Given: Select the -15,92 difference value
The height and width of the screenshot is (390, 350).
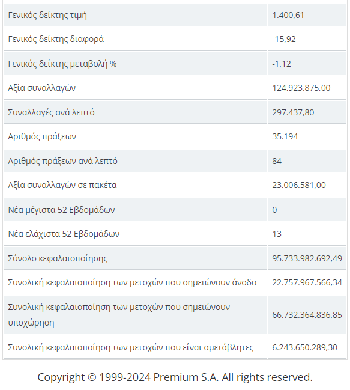Looking at the screenshot, I should (x=284, y=39).
